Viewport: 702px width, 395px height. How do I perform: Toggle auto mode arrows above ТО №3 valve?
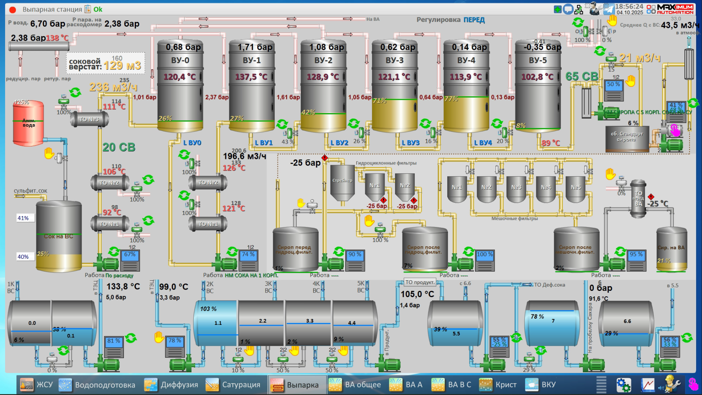coord(75,92)
